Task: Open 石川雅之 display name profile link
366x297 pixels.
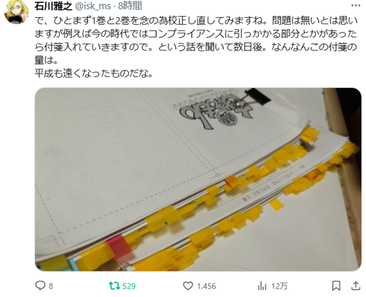Action: [x=53, y=5]
